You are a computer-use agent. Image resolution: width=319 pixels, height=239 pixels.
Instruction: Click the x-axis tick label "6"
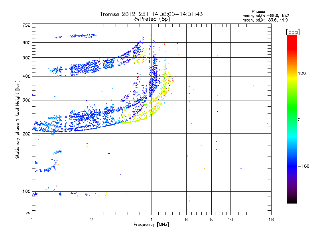point(186,219)
